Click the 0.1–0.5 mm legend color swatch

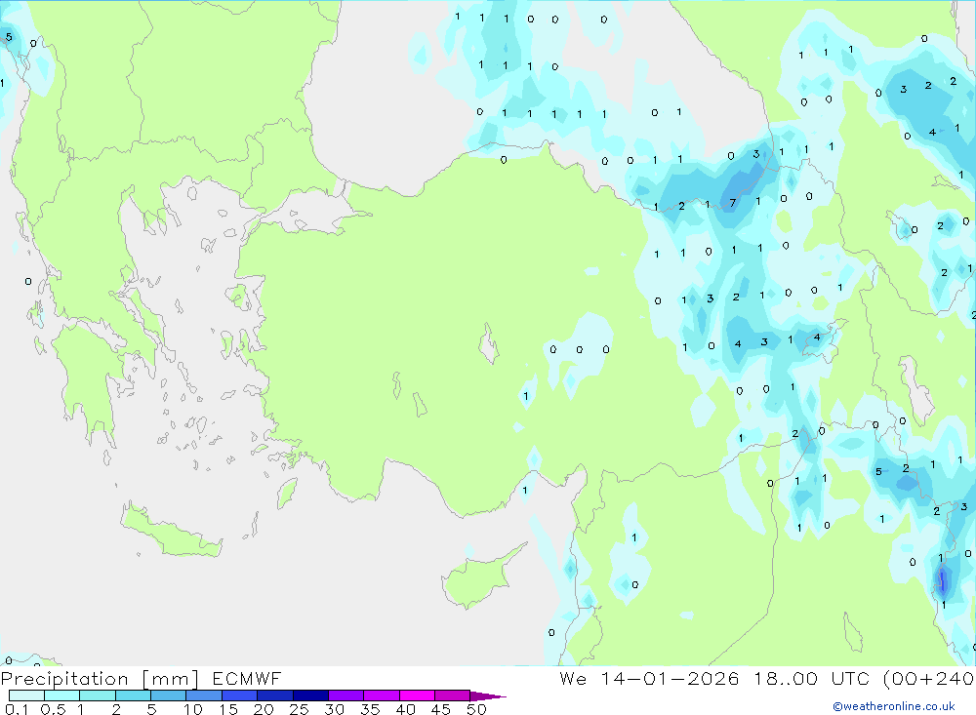(26, 695)
